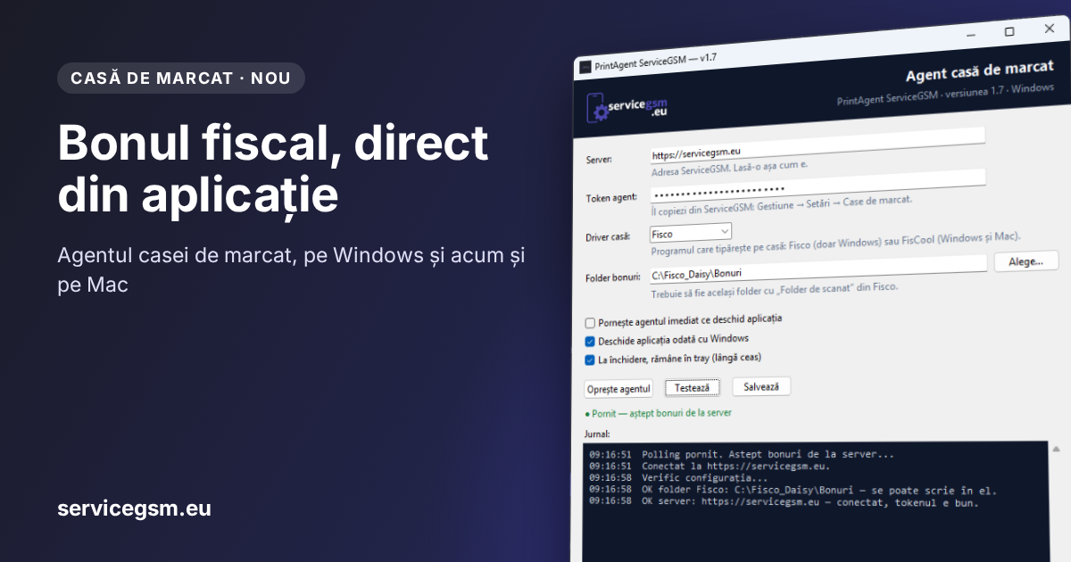Image resolution: width=1071 pixels, height=562 pixels.
Task: Click the 'Driver casă:' field label
Action: (608, 237)
